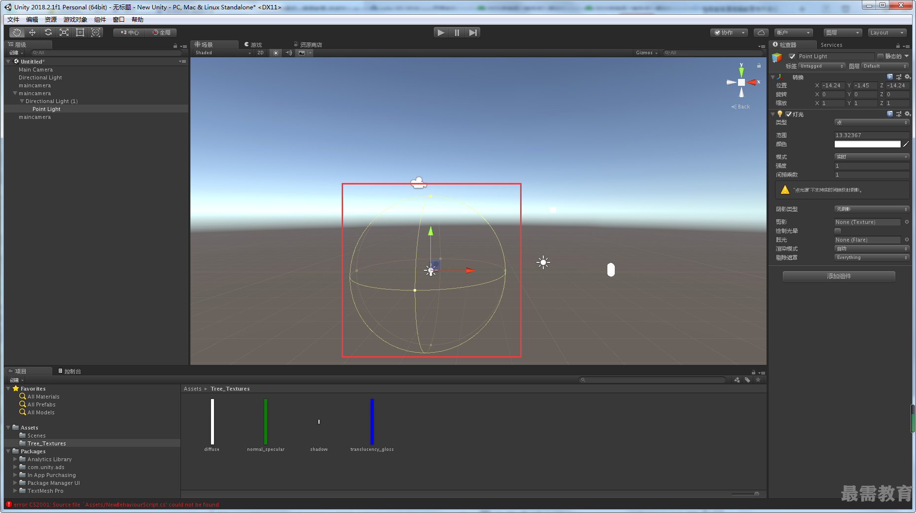Toggle Point Light active checkbox
Viewport: 916px width, 513px height.
tap(792, 56)
